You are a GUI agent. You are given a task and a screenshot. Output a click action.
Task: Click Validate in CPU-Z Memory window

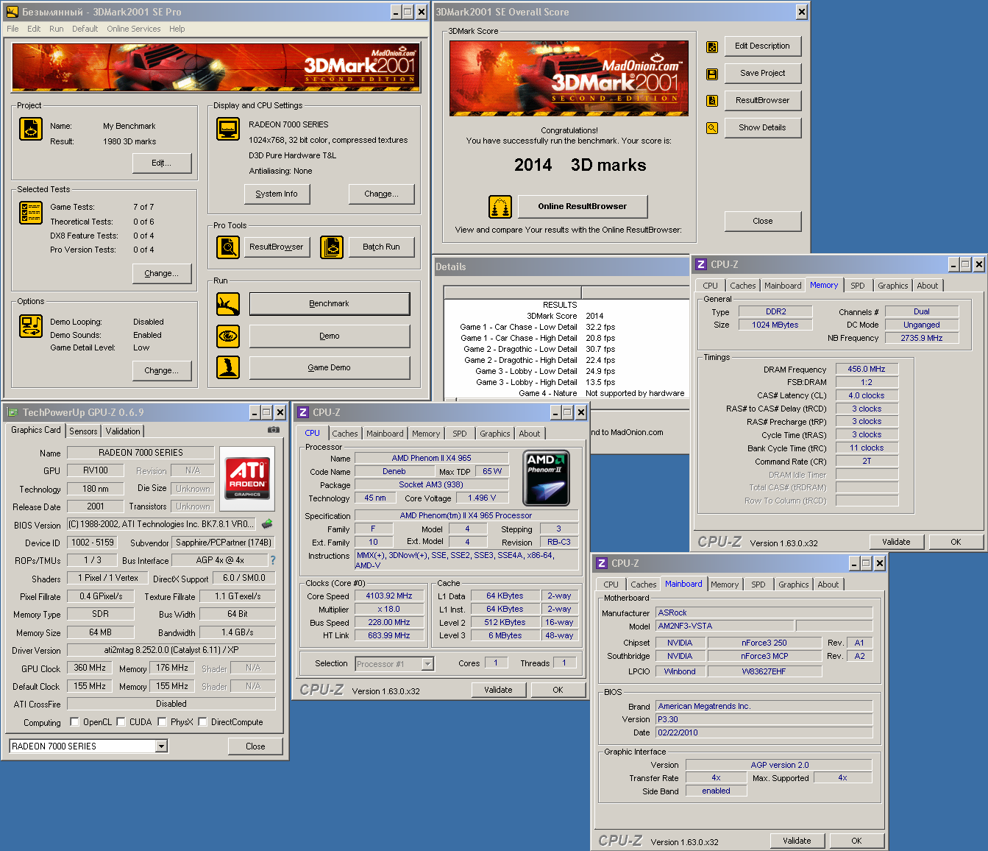click(896, 542)
